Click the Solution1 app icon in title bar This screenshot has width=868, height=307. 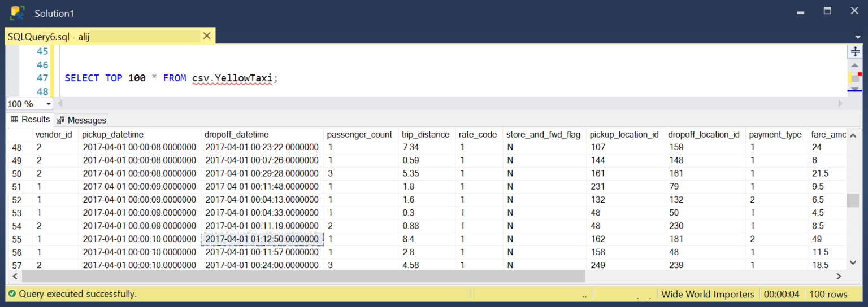pyautogui.click(x=17, y=13)
